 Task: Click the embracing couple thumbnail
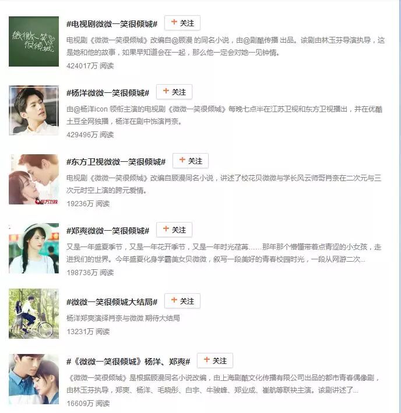(34, 379)
